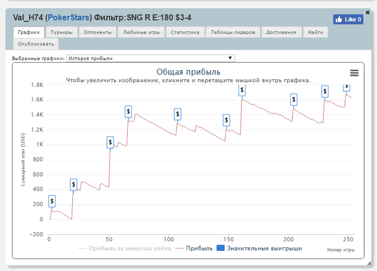
Task: Open the chart hamburger menu icon
Action: (354, 73)
